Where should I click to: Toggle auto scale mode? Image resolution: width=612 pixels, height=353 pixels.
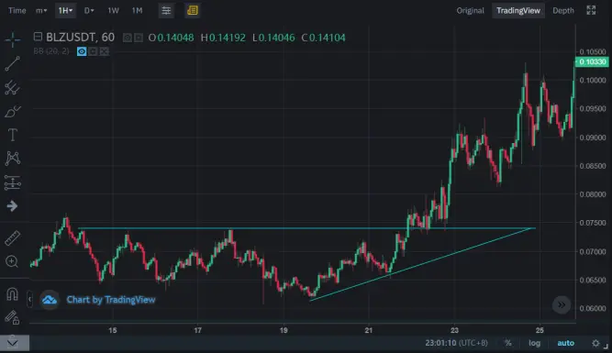[565, 343]
